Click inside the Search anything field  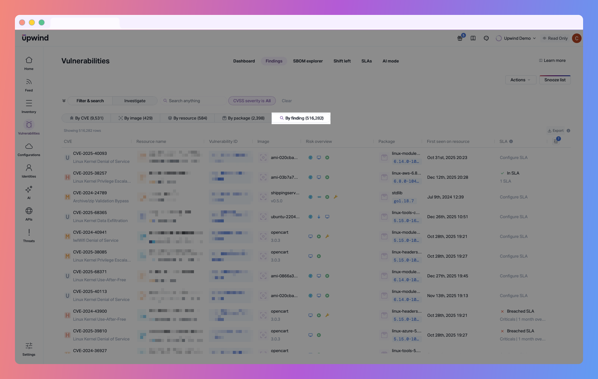click(193, 100)
